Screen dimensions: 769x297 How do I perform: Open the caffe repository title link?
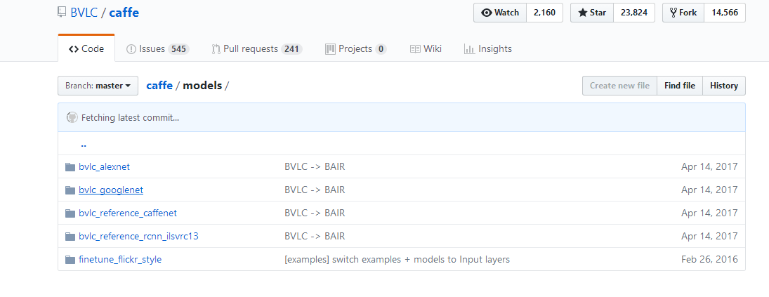coord(124,13)
